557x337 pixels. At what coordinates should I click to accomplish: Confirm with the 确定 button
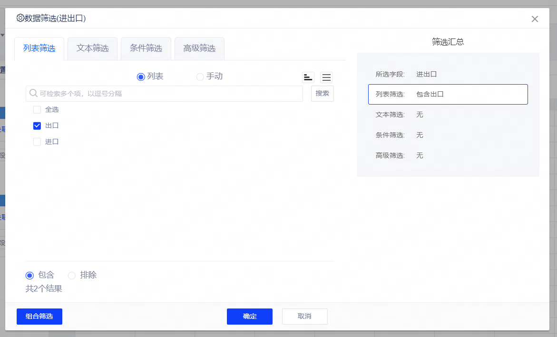[x=250, y=317]
